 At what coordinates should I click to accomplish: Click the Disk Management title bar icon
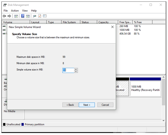coord(5,5)
